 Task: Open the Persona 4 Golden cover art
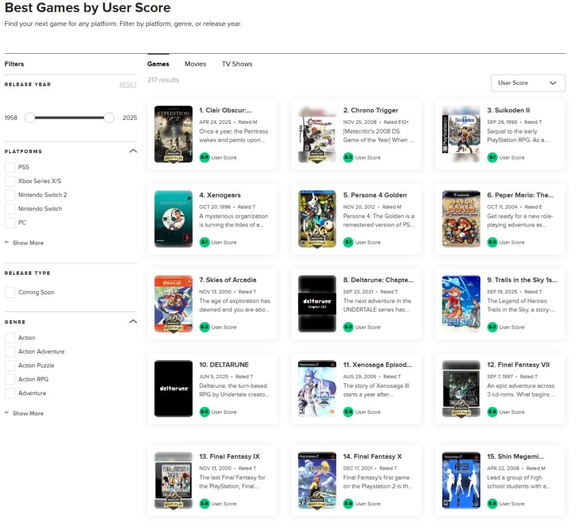coord(317,219)
